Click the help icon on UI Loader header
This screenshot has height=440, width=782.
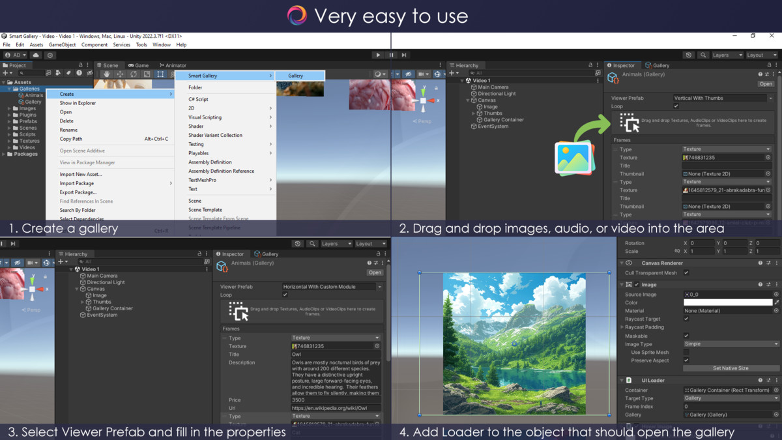[x=760, y=380]
